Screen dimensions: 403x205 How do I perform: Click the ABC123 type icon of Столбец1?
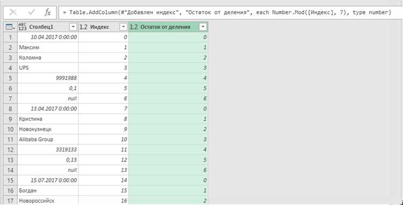tap(23, 27)
